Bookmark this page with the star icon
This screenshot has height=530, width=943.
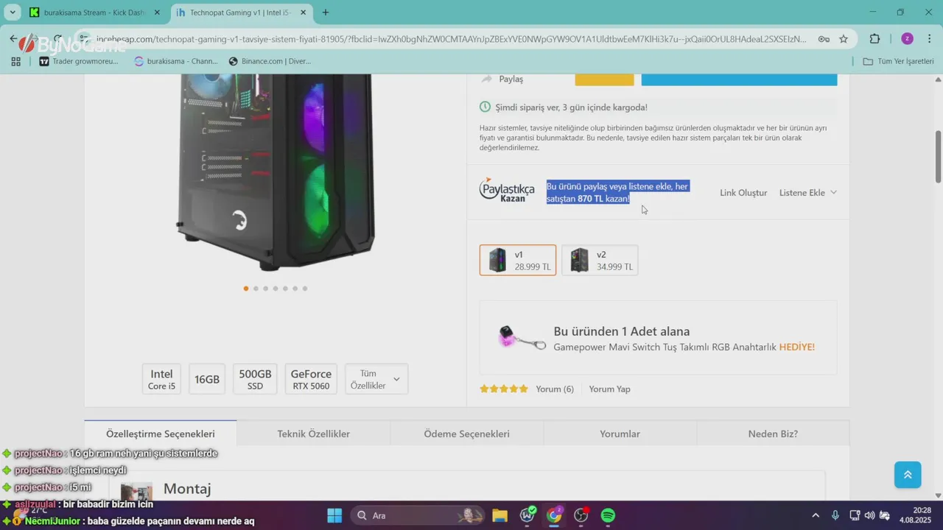point(844,39)
